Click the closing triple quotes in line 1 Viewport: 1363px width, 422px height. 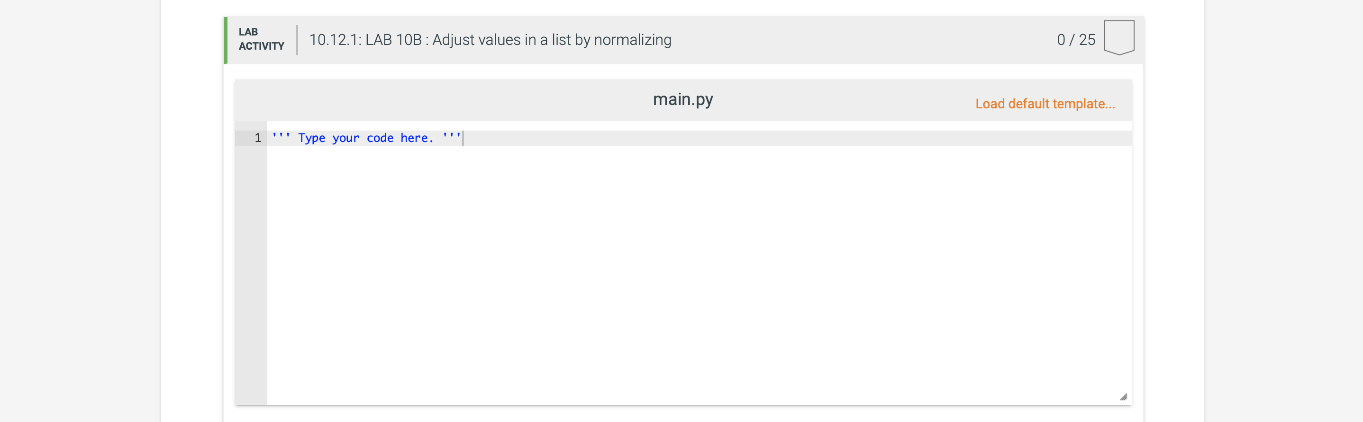(451, 136)
